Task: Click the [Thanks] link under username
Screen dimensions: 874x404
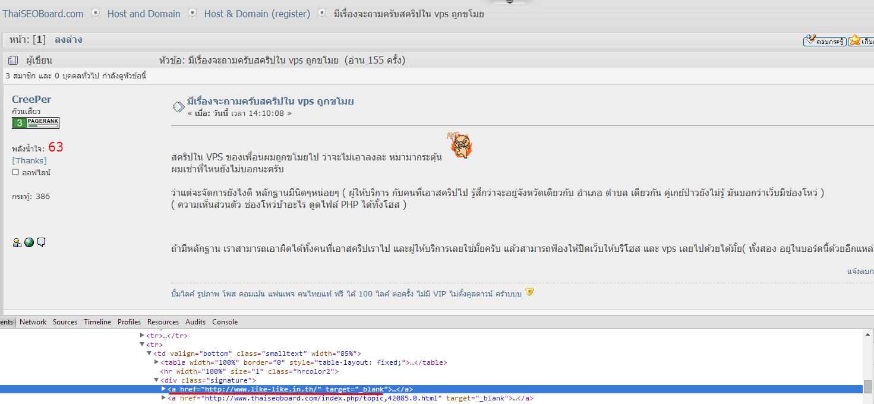Action: point(29,160)
